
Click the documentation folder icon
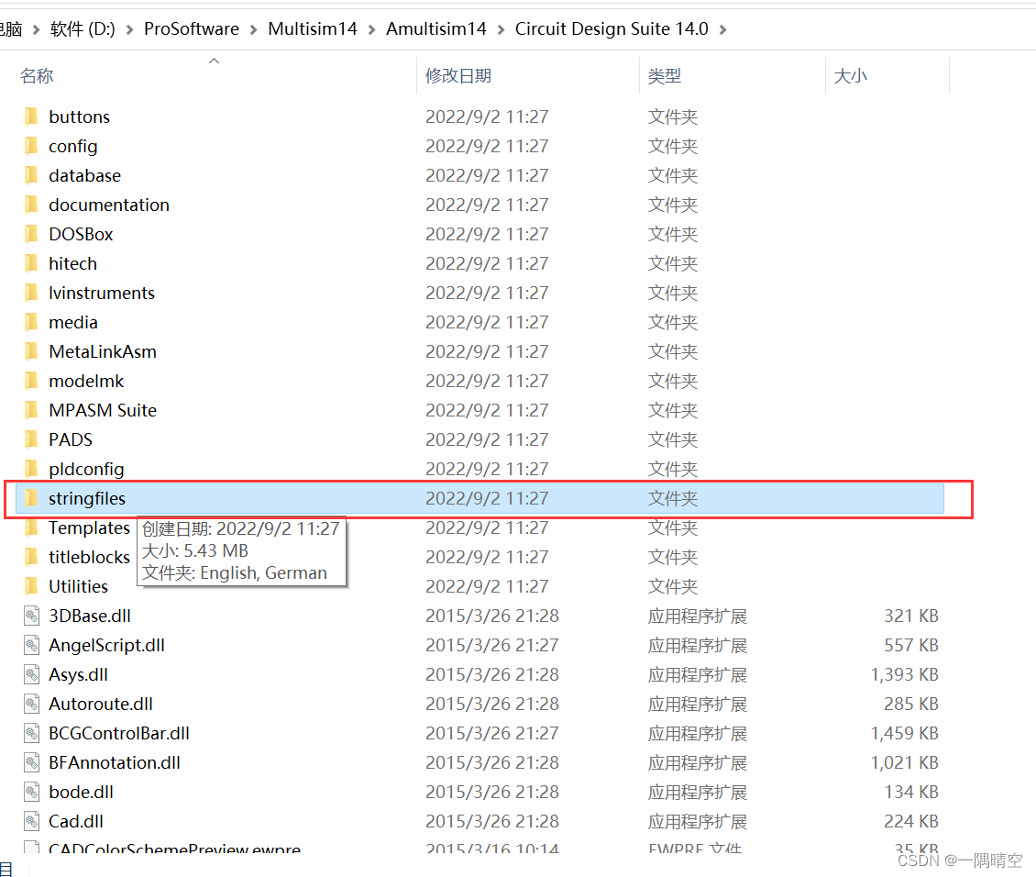tap(31, 205)
